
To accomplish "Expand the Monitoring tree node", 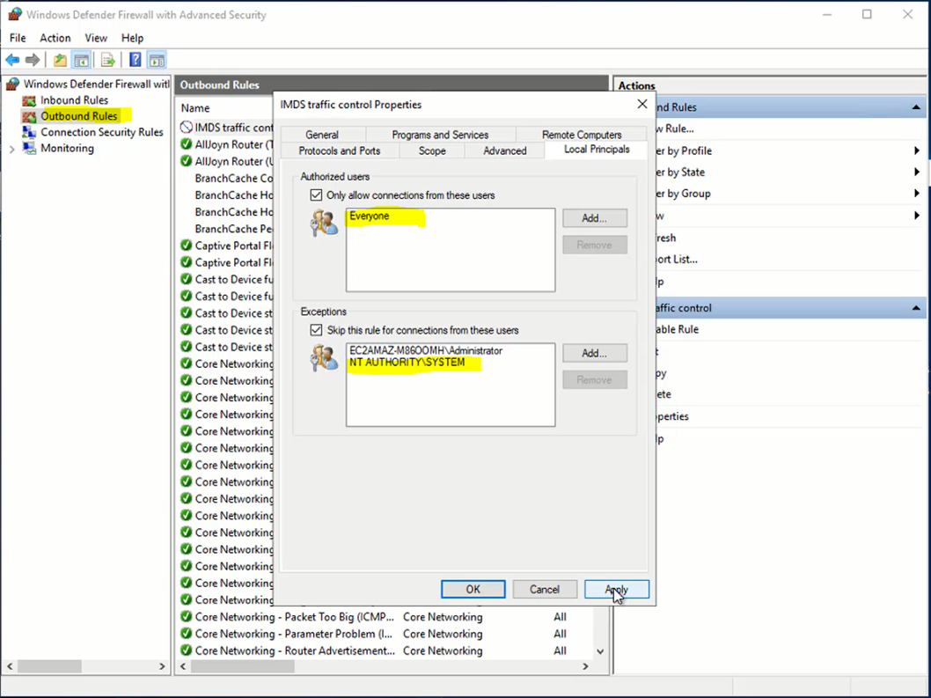I will pos(11,150).
